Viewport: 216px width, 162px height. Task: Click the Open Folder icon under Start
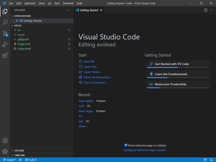pyautogui.click(x=80, y=72)
